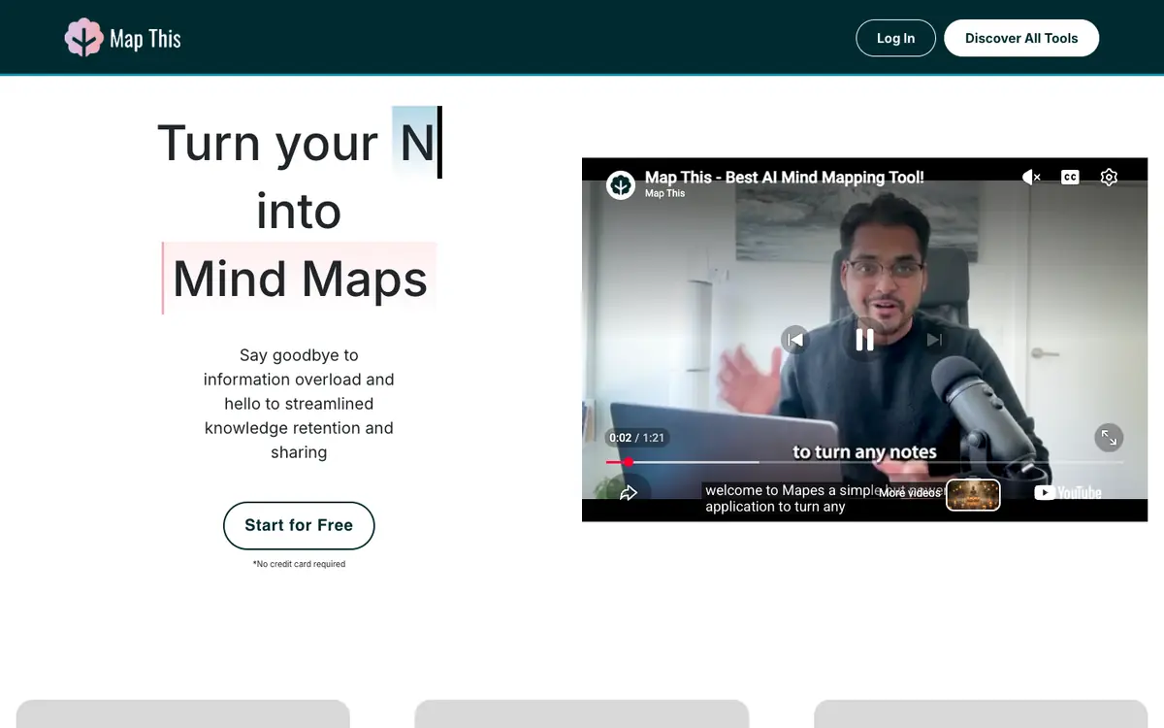
Task: Open the video title 'Map This - Best AI Mind Mapping Tool!'
Action: click(785, 178)
